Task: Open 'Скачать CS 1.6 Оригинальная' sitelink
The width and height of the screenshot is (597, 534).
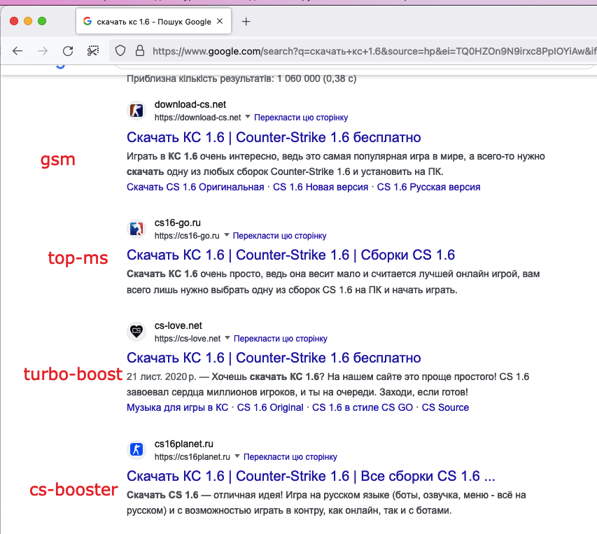Action: pos(195,188)
